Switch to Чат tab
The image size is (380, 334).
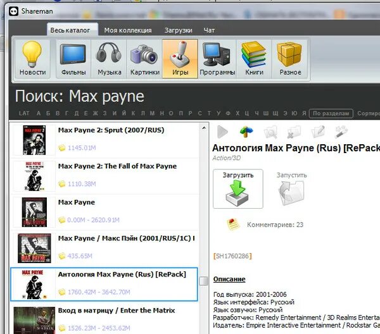pyautogui.click(x=209, y=30)
